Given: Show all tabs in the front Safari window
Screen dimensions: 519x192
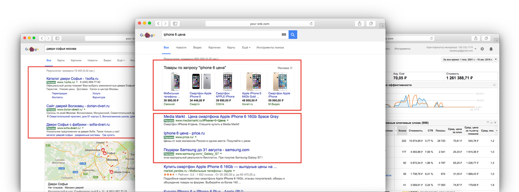Looking at the screenshot, I should click(371, 24).
